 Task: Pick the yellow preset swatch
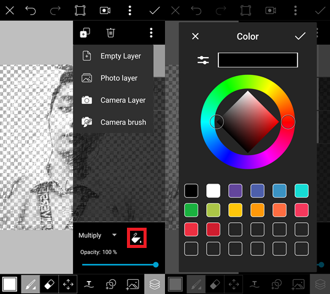click(236, 210)
